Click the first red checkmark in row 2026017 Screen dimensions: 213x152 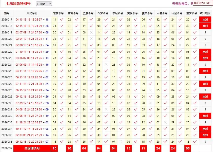(x=62, y=20)
